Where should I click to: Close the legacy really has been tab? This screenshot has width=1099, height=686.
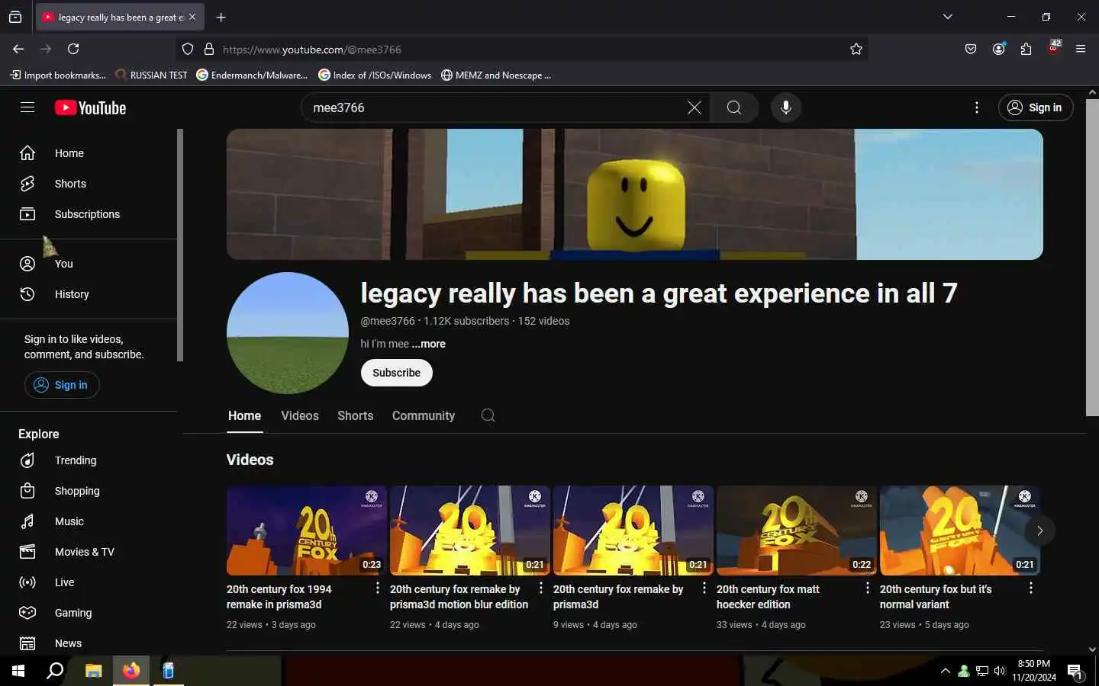tap(192, 17)
